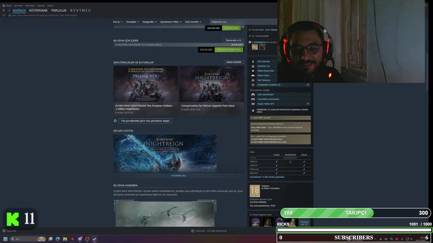Open the REVENIC profile tab
The width and height of the screenshot is (433, 243).
(x=81, y=10)
